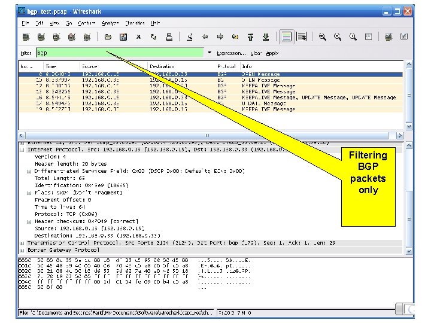Image resolution: width=431 pixels, height=323 pixels.
Task: Reset zoom to normal size icon
Action: (353, 37)
